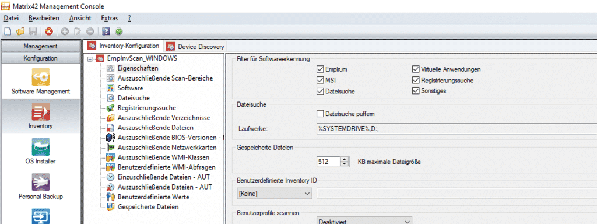Click the Auszuschließende Dateien node icon

click(x=111, y=128)
